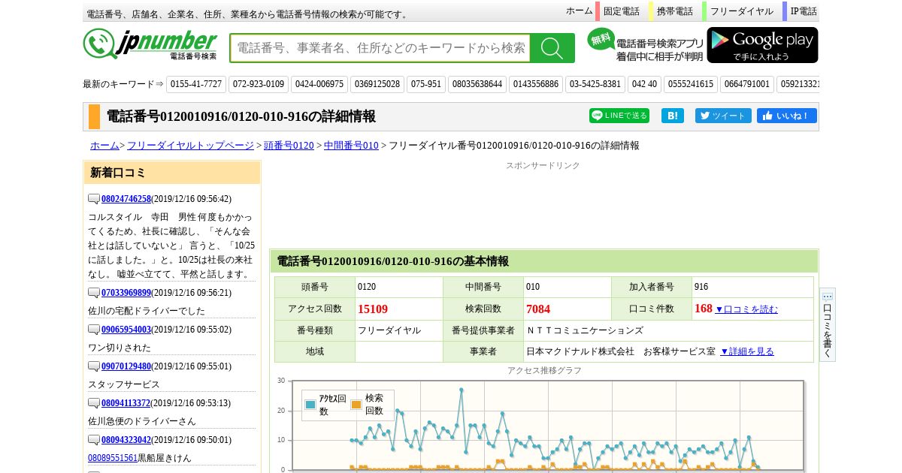Image resolution: width=902 pixels, height=473 pixels.
Task: Click the スポンサードリンク label
Action: click(543, 165)
